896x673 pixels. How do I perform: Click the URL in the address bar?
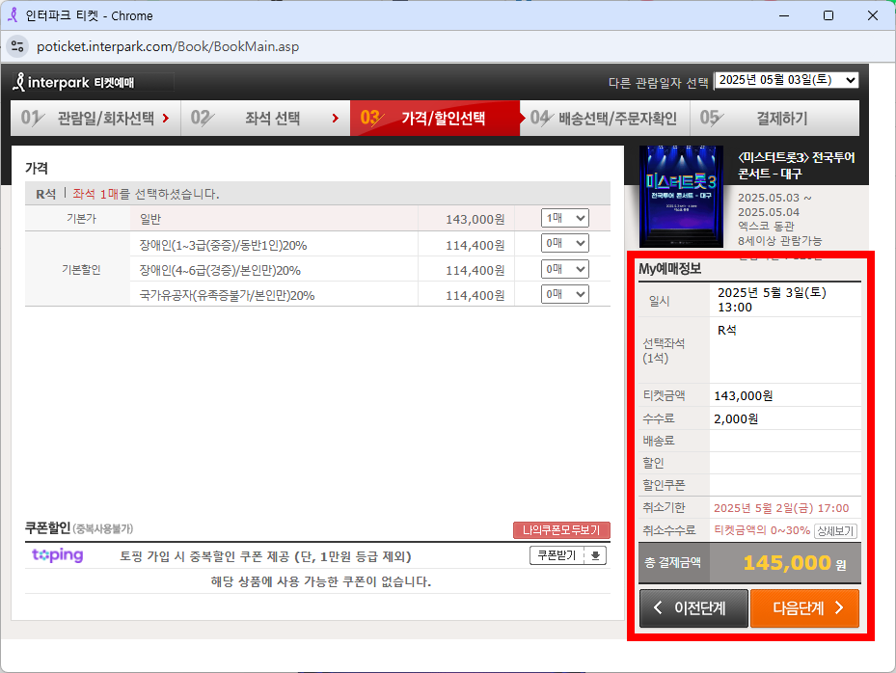pos(168,47)
